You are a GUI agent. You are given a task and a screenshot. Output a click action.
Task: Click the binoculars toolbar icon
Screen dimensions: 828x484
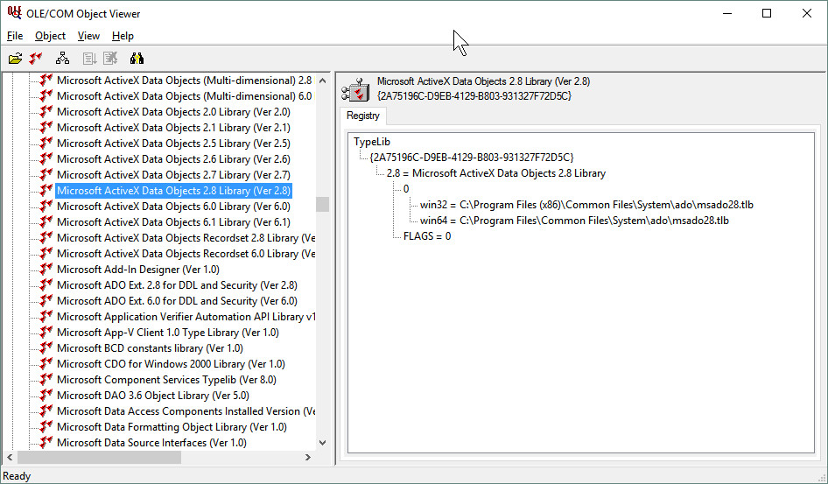[137, 59]
